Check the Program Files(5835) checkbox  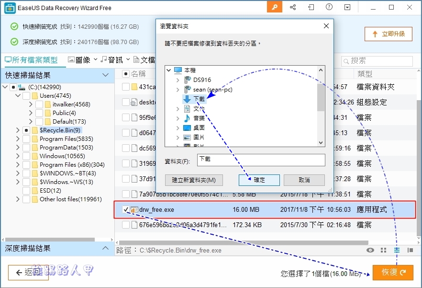click(26, 139)
